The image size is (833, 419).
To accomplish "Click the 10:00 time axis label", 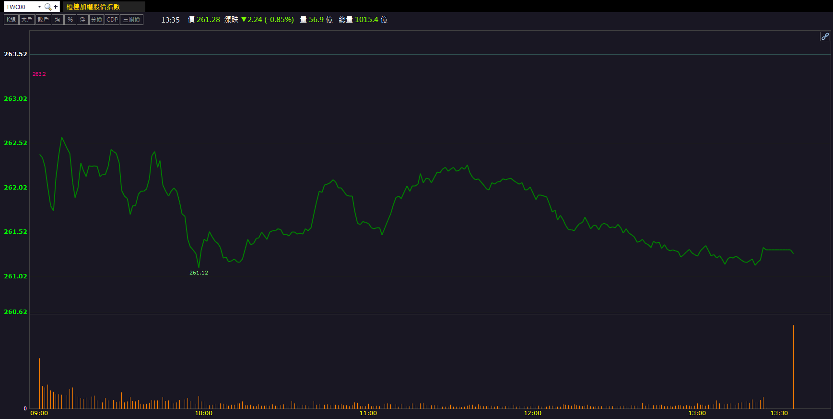I will tap(203, 413).
